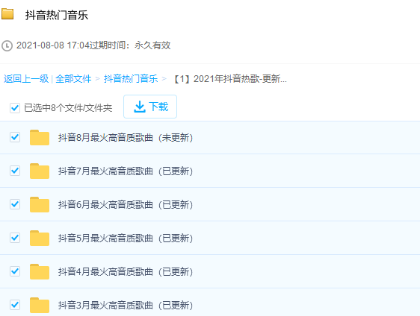Click folder name 抖音8月最火高音质歌曲 (未更新)
This screenshot has height=316, width=420.
(126, 138)
